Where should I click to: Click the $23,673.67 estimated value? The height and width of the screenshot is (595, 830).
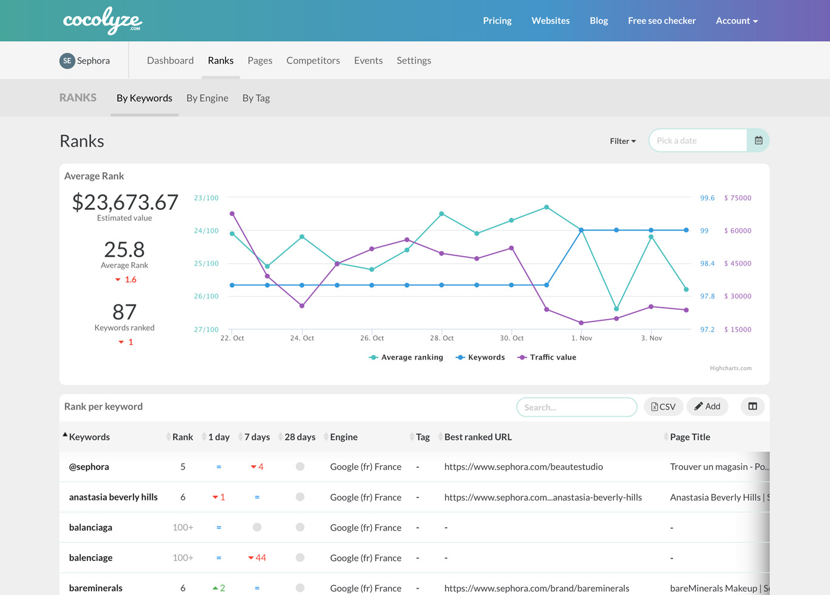point(125,202)
